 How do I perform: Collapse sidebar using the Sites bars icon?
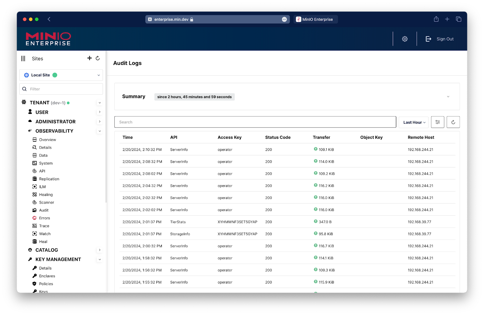click(23, 58)
